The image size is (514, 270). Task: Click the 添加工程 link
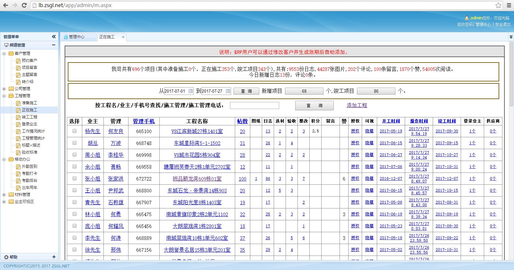tap(357, 105)
